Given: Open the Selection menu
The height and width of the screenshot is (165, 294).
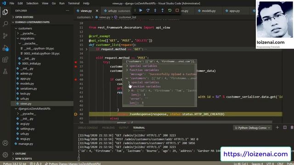Looking at the screenshot, I should pos(32,3).
